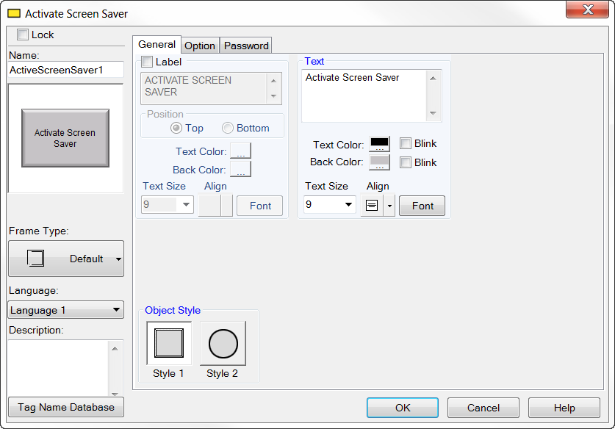Select the Top position radio button

point(176,128)
